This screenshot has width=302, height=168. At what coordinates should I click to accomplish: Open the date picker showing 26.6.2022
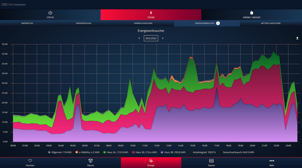pos(151,38)
